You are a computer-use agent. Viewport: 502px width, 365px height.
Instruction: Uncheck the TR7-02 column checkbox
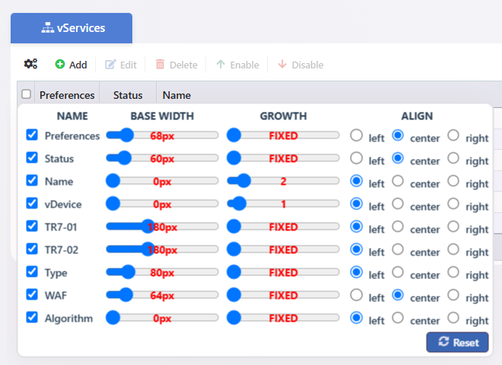[x=32, y=249]
